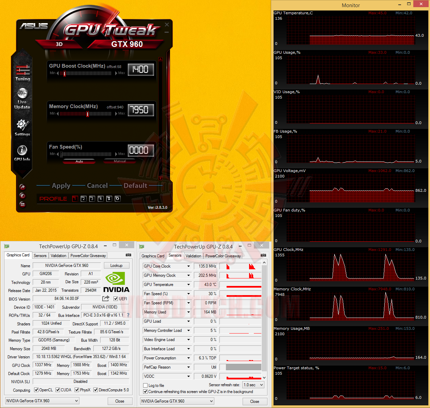Image resolution: width=430 pixels, height=408 pixels.
Task: Click the GPU Boost Clock 1400 value field
Action: tap(141, 70)
